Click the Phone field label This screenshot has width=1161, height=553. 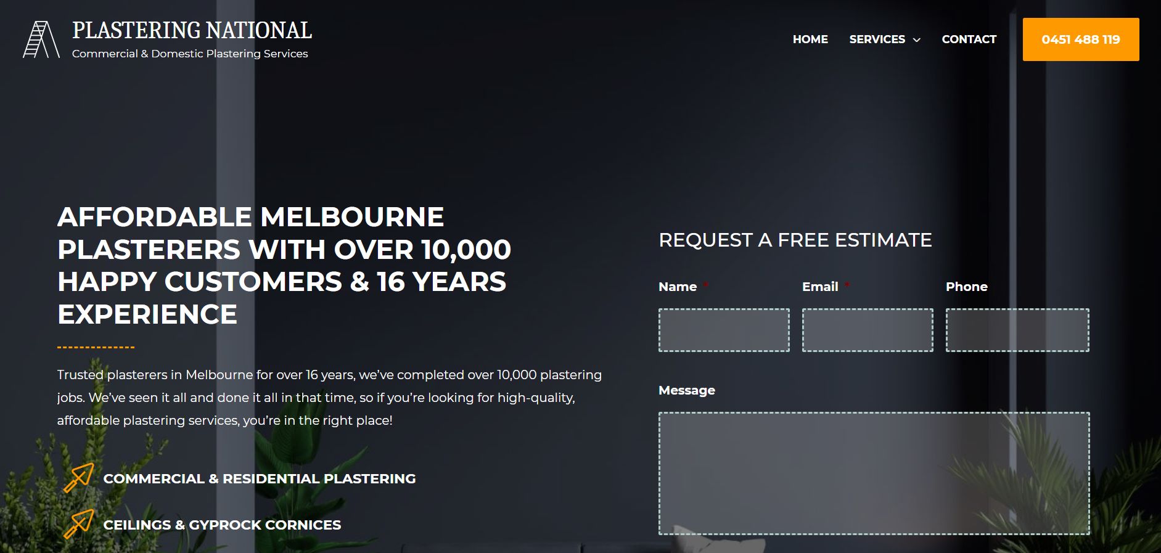click(x=967, y=287)
